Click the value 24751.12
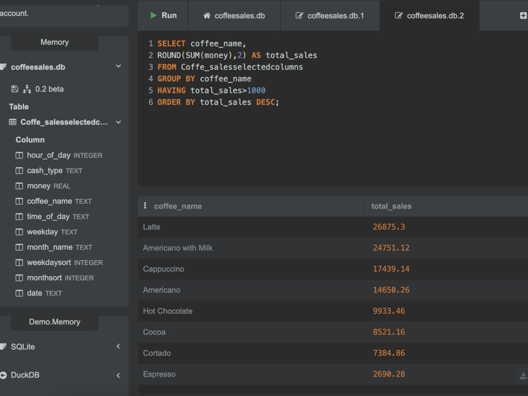This screenshot has width=528, height=396. pyautogui.click(x=391, y=248)
